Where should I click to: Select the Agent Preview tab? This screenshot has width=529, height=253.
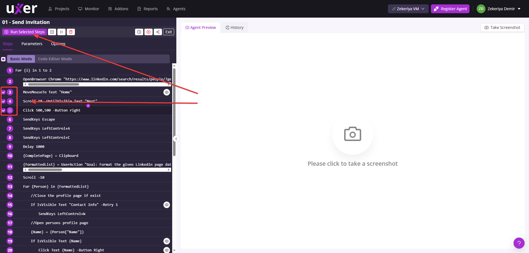[x=201, y=28]
